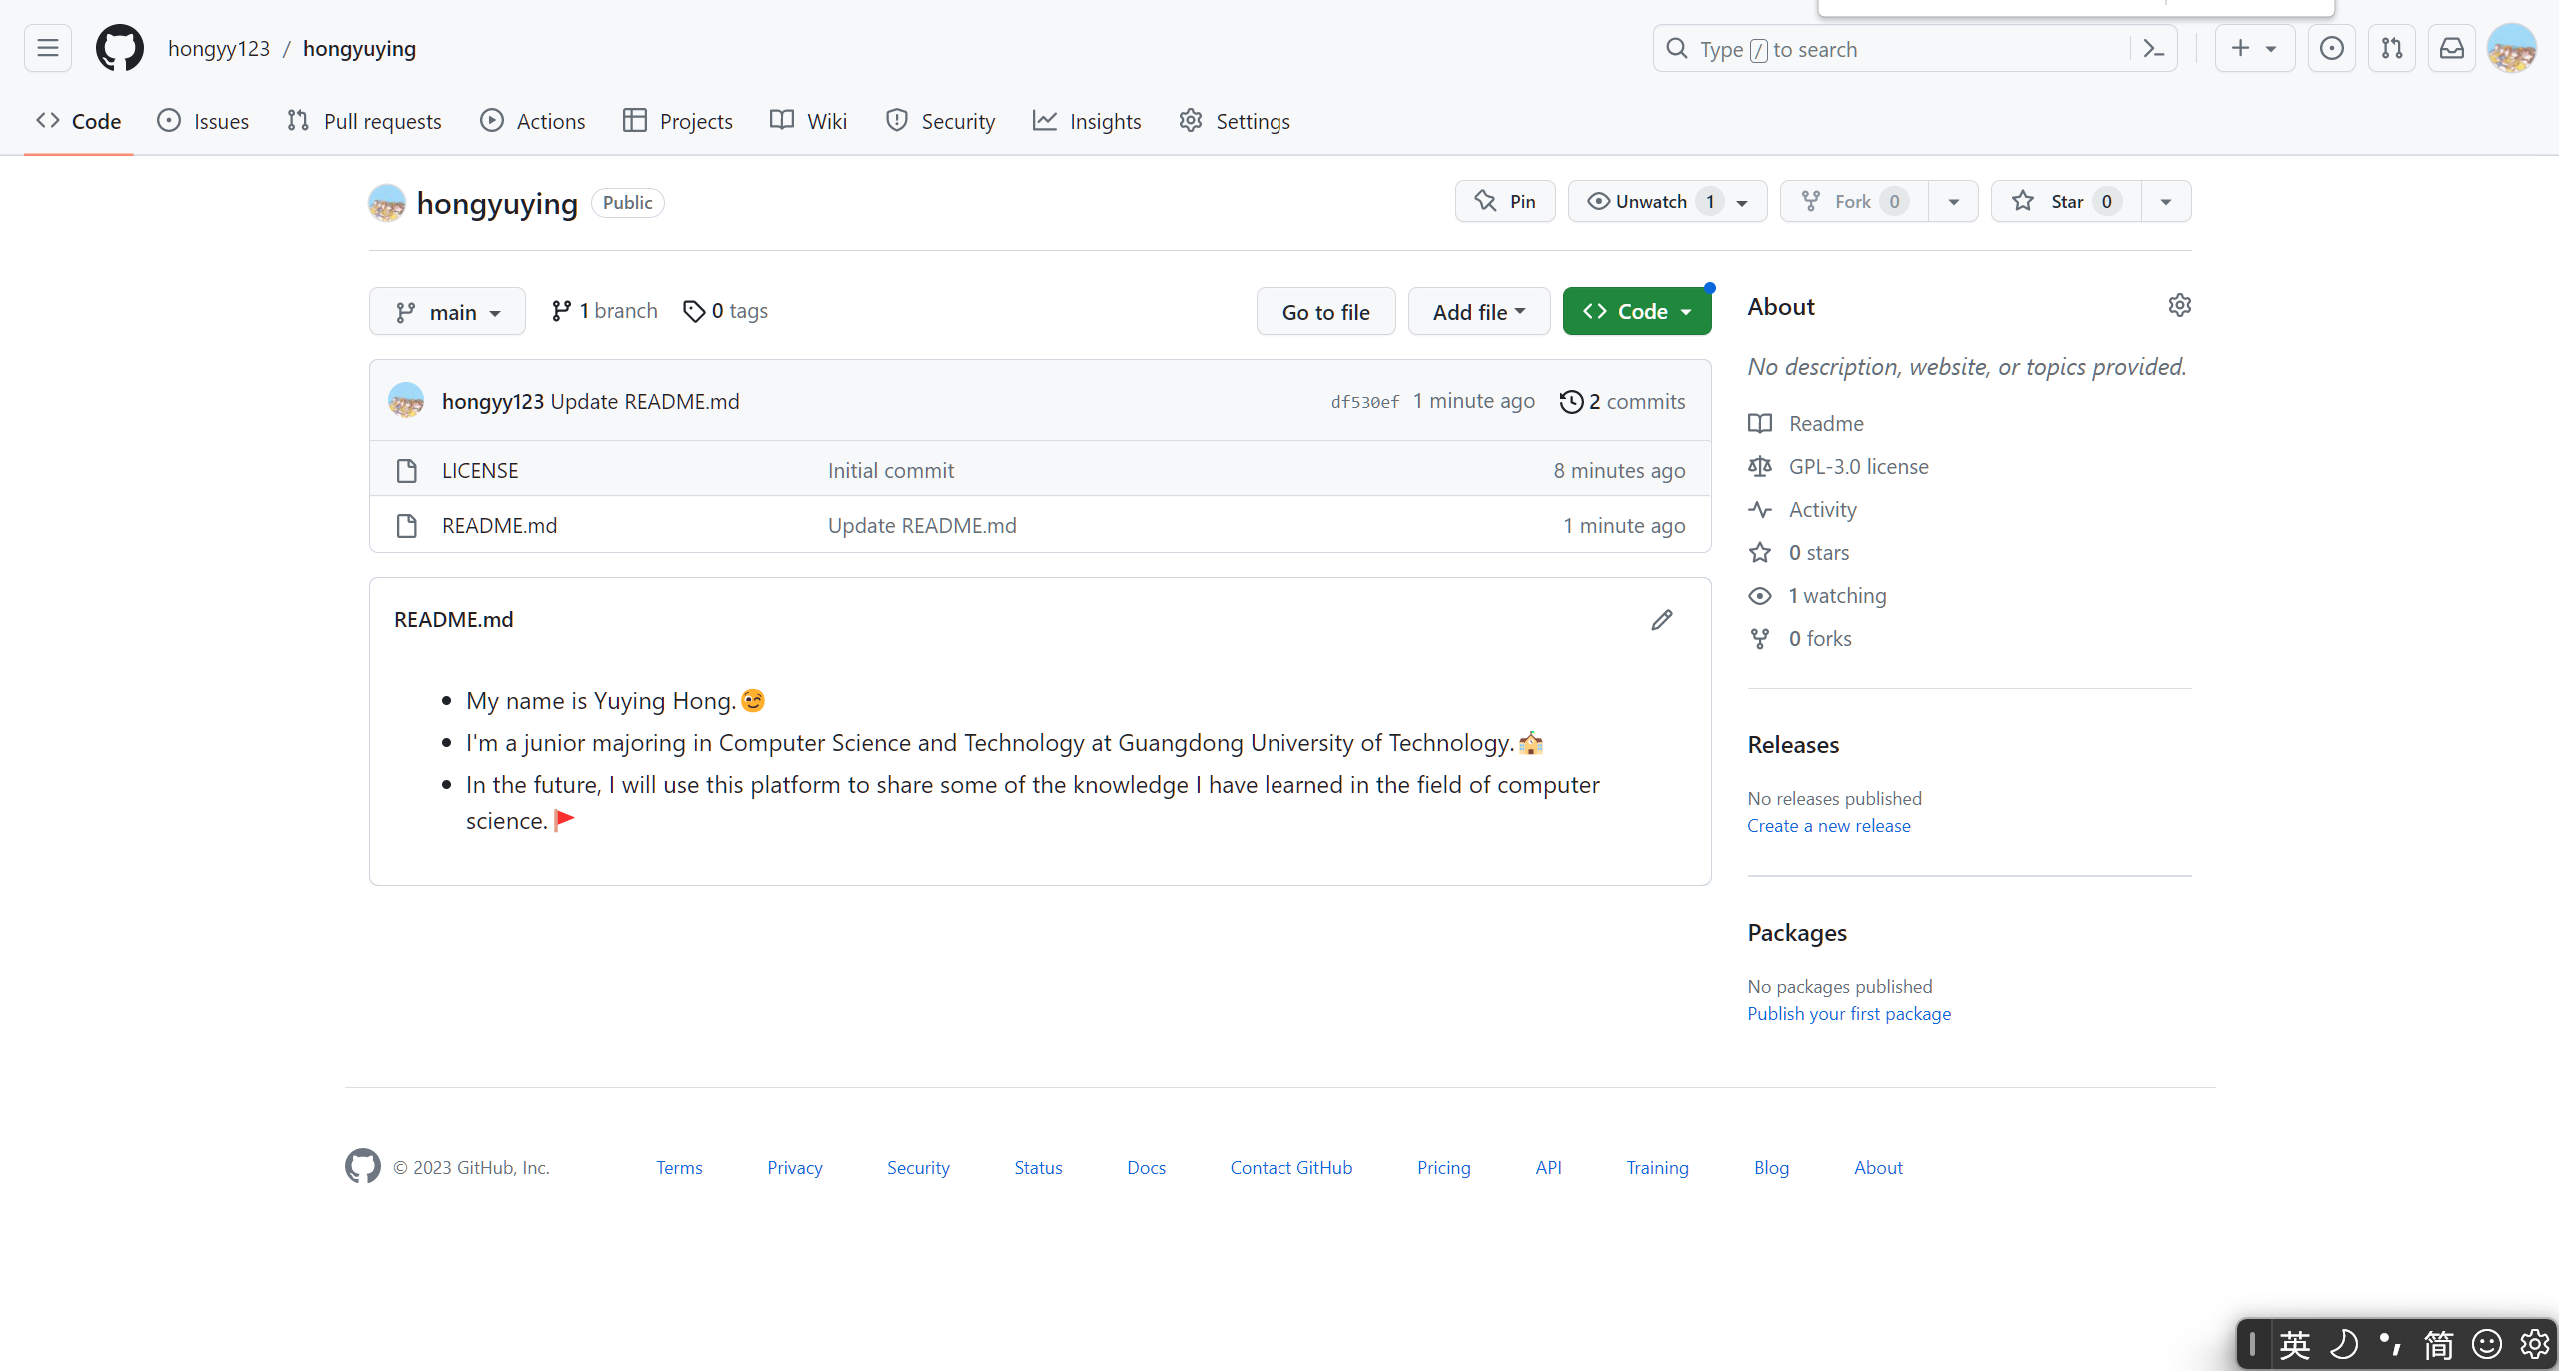Viewport: 2559px width, 1371px height.
Task: Expand the main branch dropdown
Action: 447,312
